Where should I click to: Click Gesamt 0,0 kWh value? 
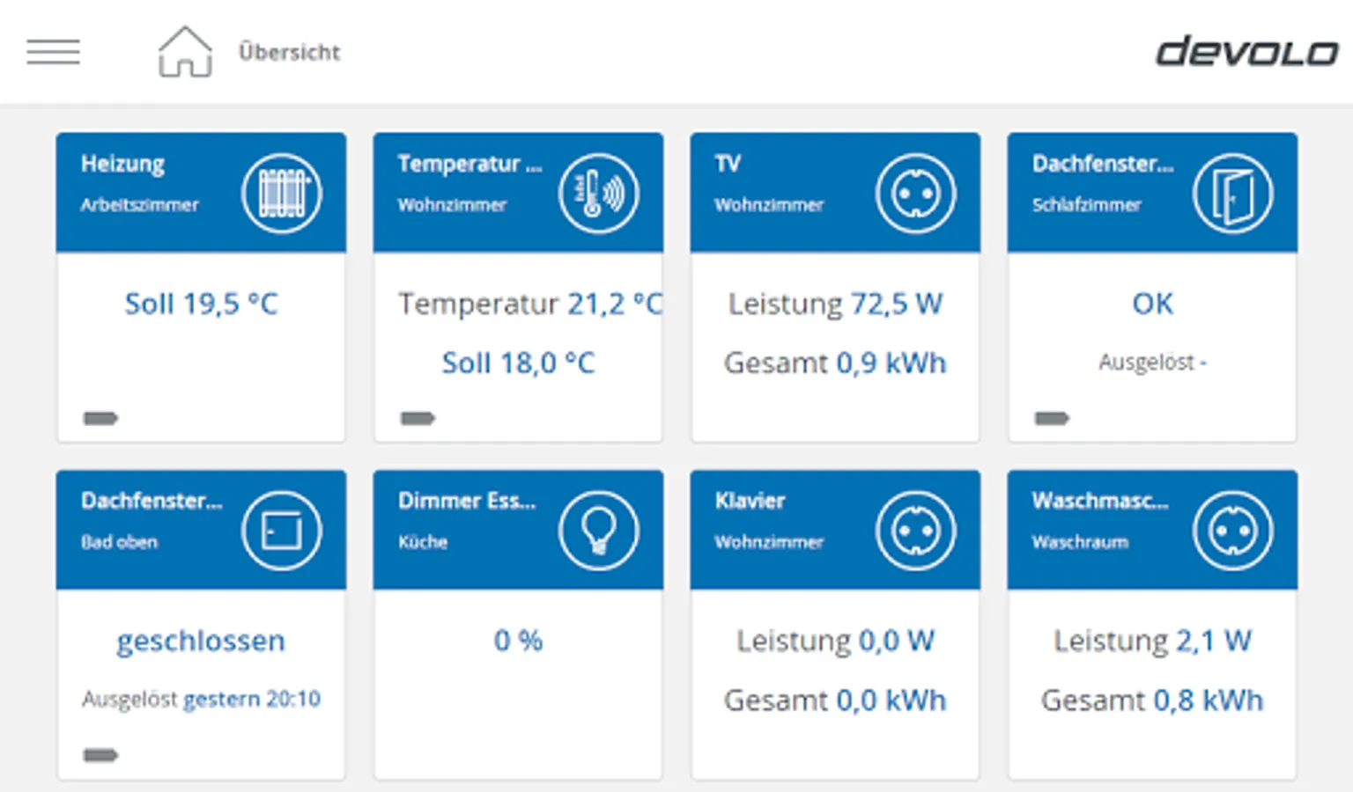click(835, 700)
